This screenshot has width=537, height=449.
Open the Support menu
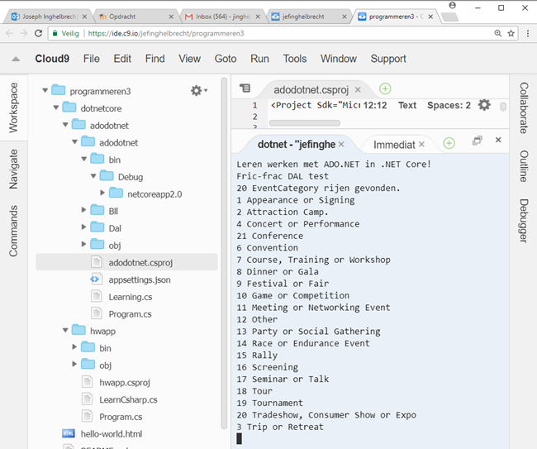point(388,59)
